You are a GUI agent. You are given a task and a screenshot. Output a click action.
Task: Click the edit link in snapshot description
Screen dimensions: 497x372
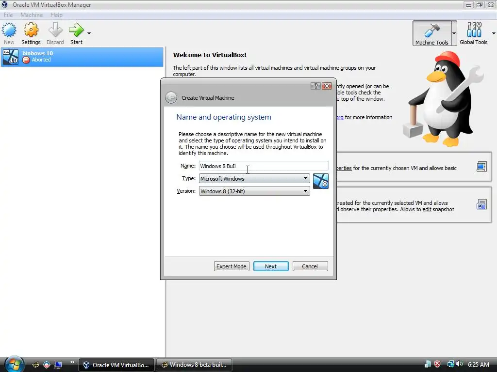pyautogui.click(x=427, y=209)
